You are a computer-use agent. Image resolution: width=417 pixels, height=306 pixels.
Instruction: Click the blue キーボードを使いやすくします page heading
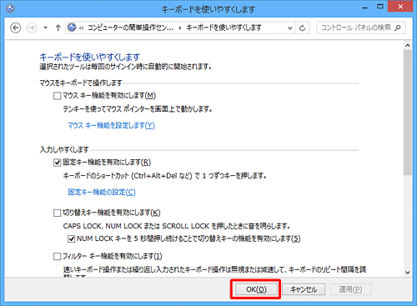click(x=90, y=57)
